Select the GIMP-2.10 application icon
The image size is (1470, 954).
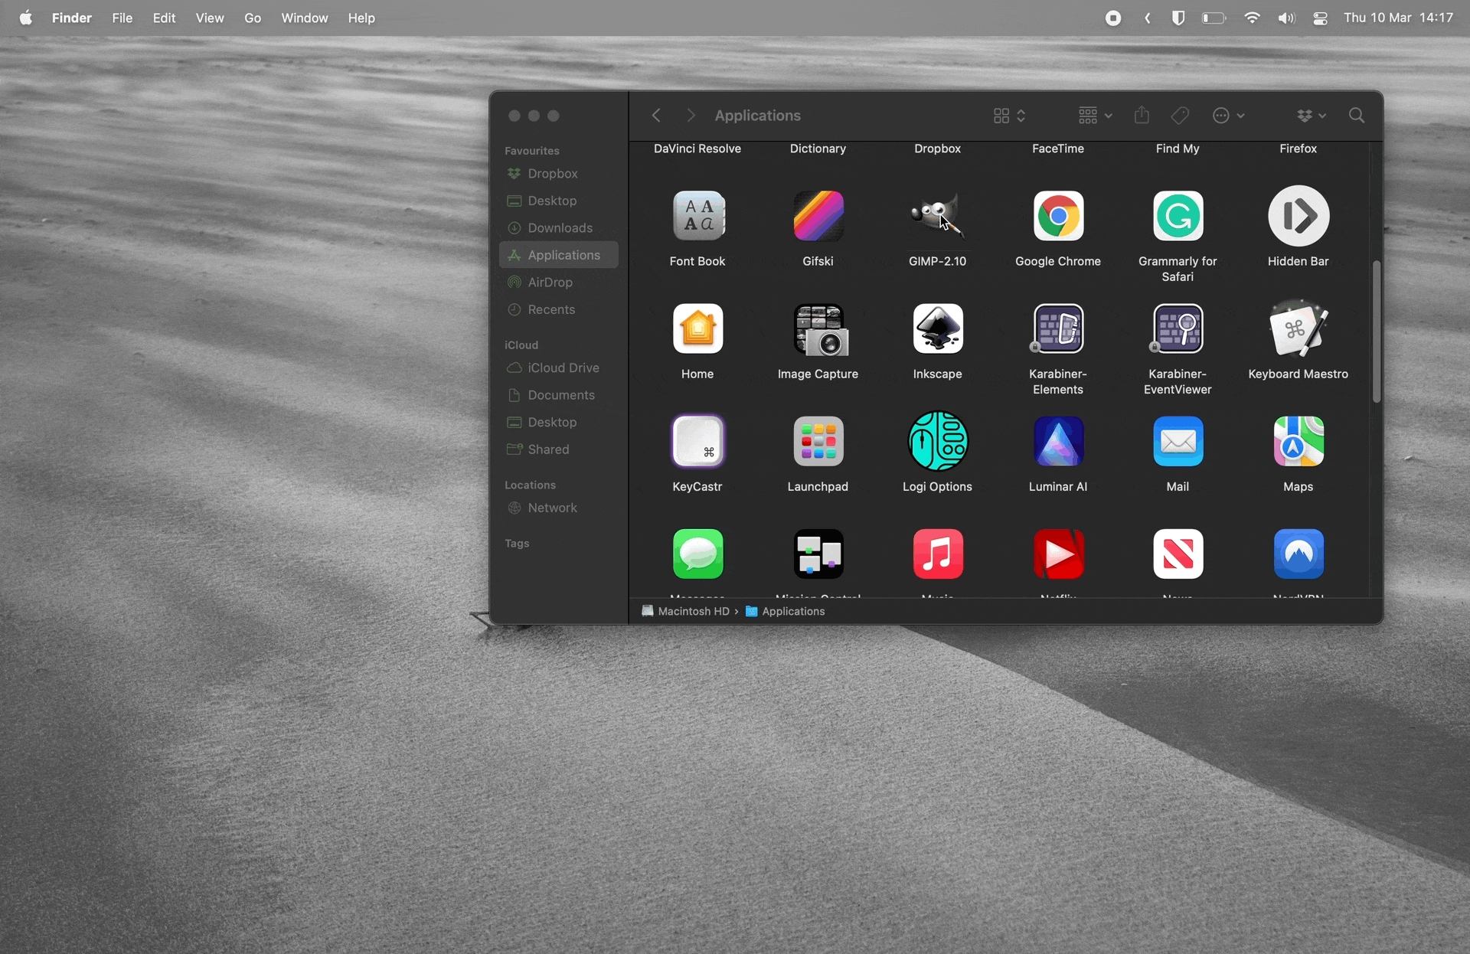(937, 216)
